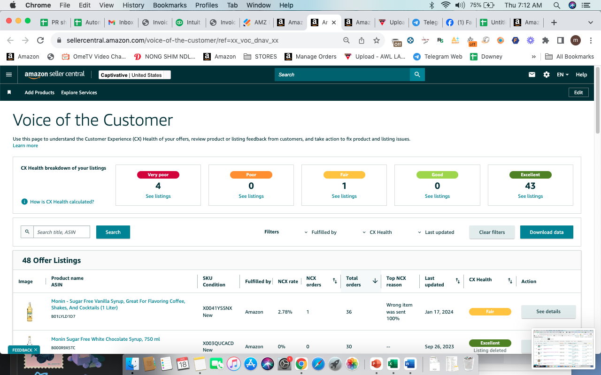Open the EN language dropdown
Viewport: 601px width, 375px height.
click(562, 75)
